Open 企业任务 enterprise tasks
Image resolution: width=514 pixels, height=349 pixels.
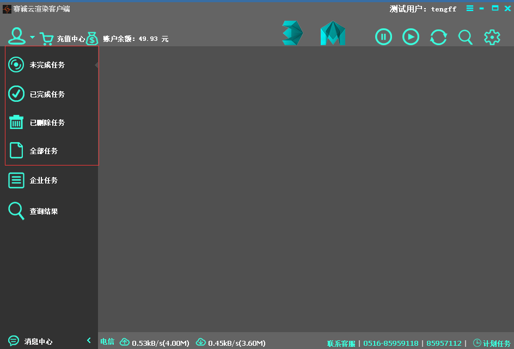[44, 181]
